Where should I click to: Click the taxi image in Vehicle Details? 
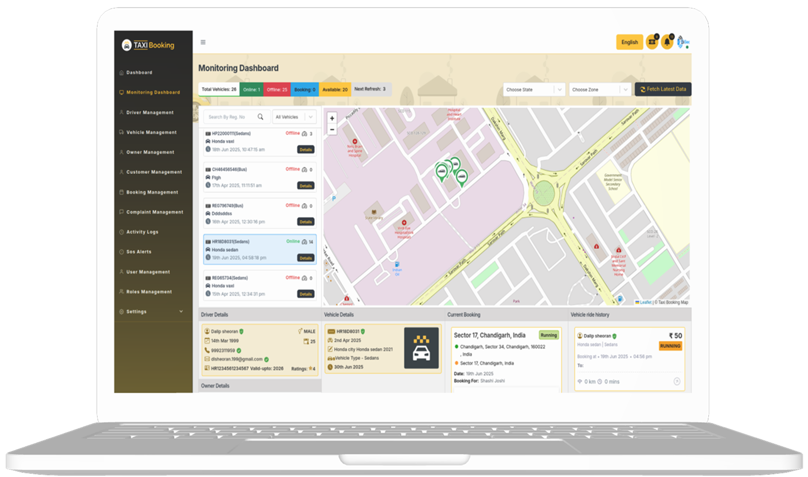coord(421,348)
